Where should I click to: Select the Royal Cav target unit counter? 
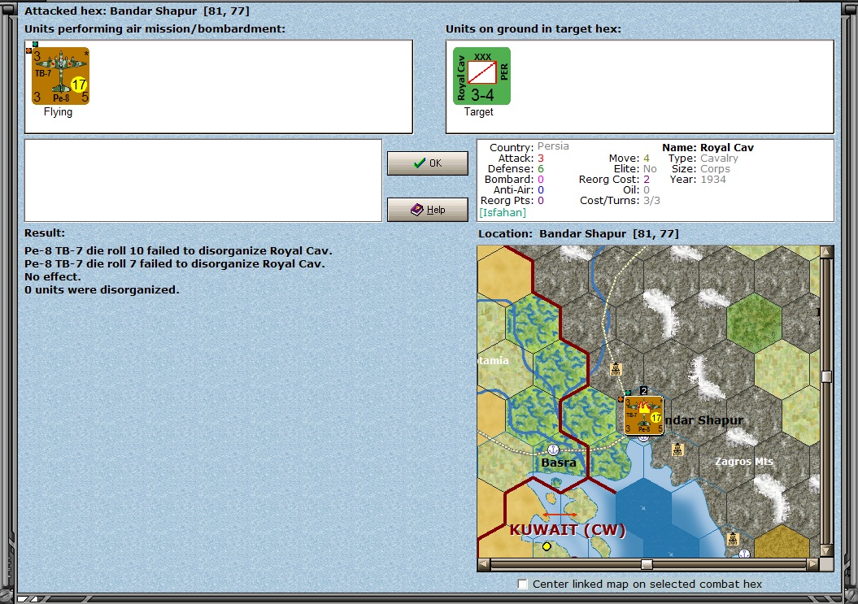[481, 76]
